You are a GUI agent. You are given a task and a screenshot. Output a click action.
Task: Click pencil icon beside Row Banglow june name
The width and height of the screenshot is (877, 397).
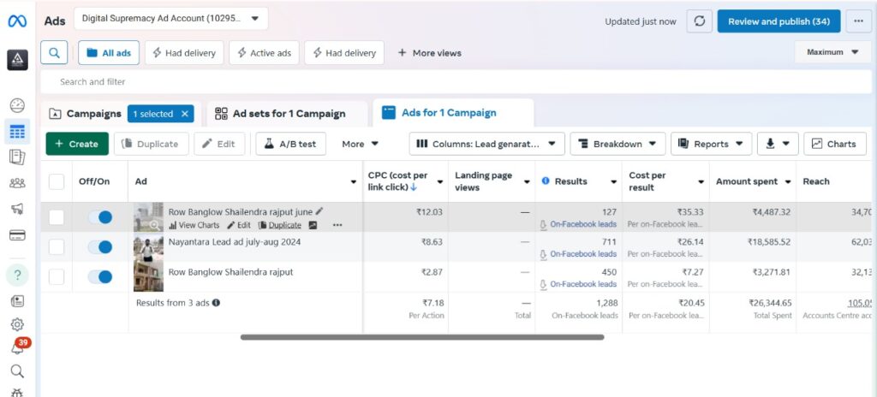tap(319, 211)
